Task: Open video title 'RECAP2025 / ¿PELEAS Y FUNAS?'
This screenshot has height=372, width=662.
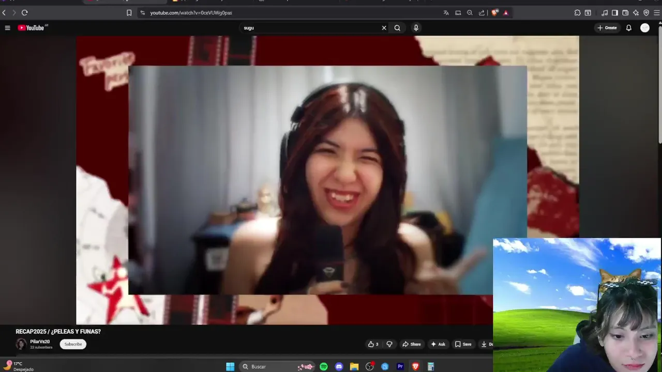Action: (x=58, y=332)
